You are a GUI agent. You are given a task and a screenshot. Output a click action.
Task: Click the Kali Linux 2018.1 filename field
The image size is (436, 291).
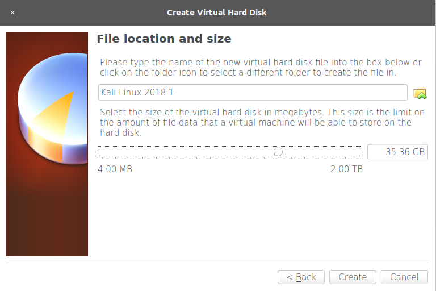click(253, 92)
